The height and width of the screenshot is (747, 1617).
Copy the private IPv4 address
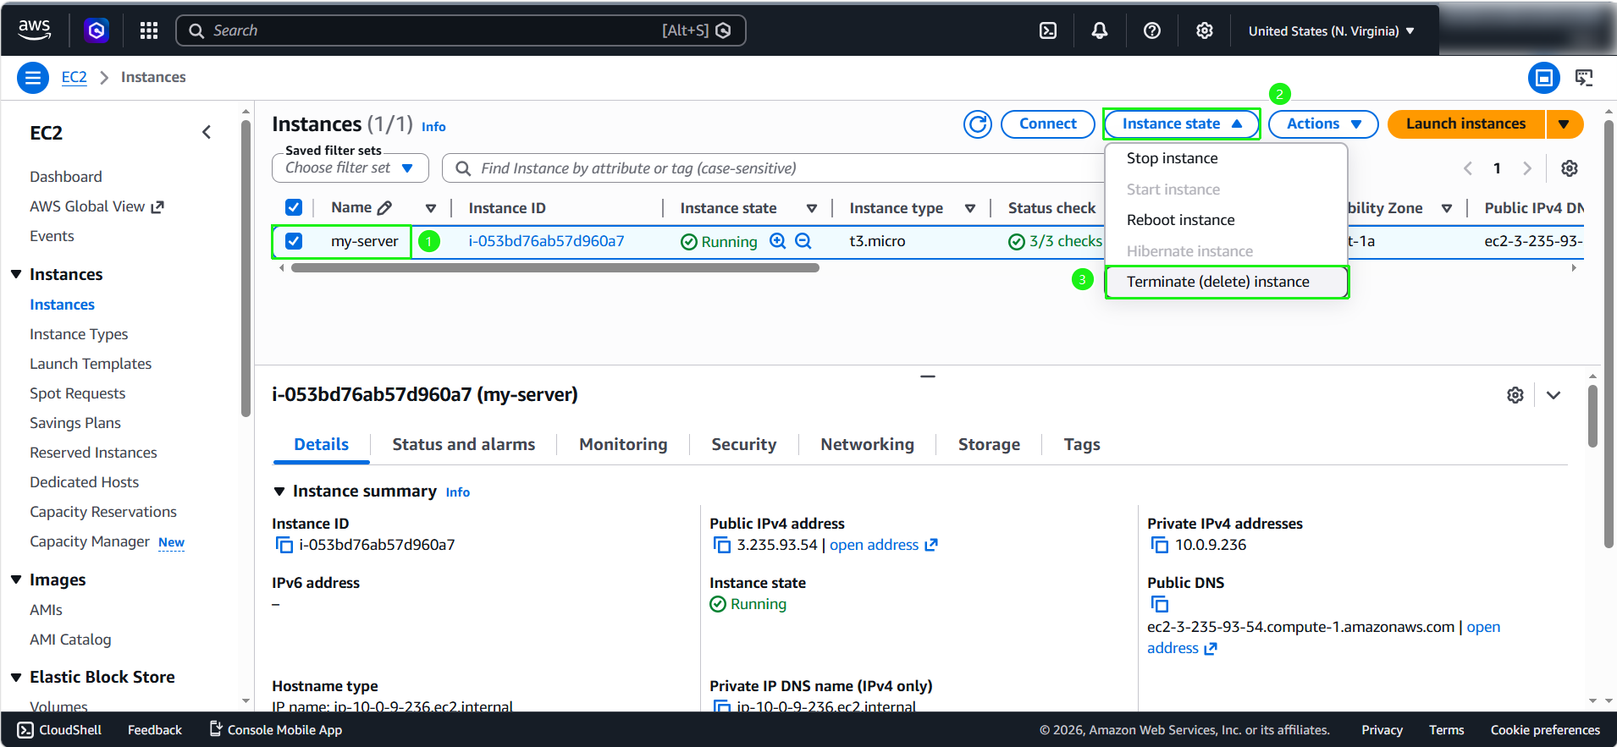[x=1160, y=545]
